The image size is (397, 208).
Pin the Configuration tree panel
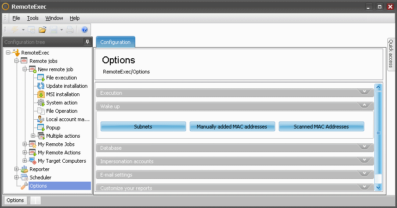(87, 42)
